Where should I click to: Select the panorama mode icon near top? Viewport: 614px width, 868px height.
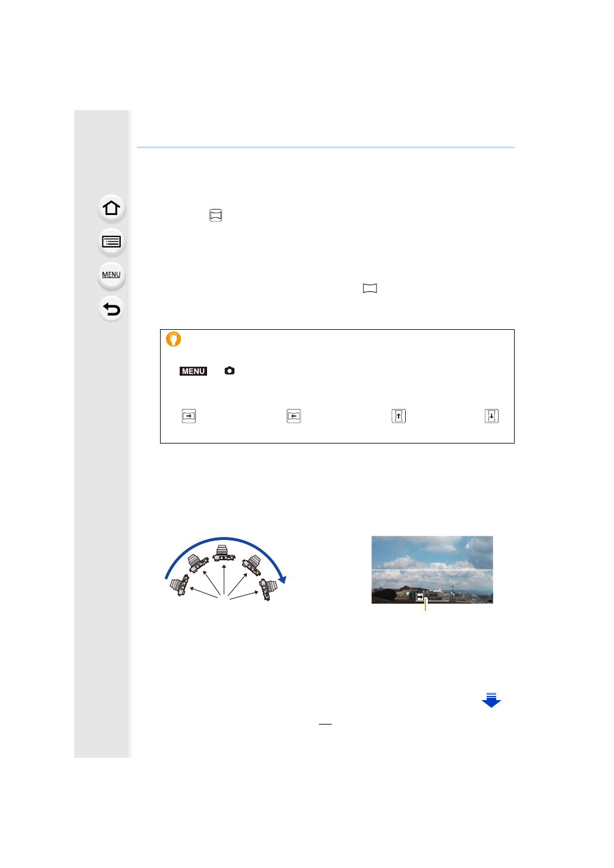(x=216, y=216)
